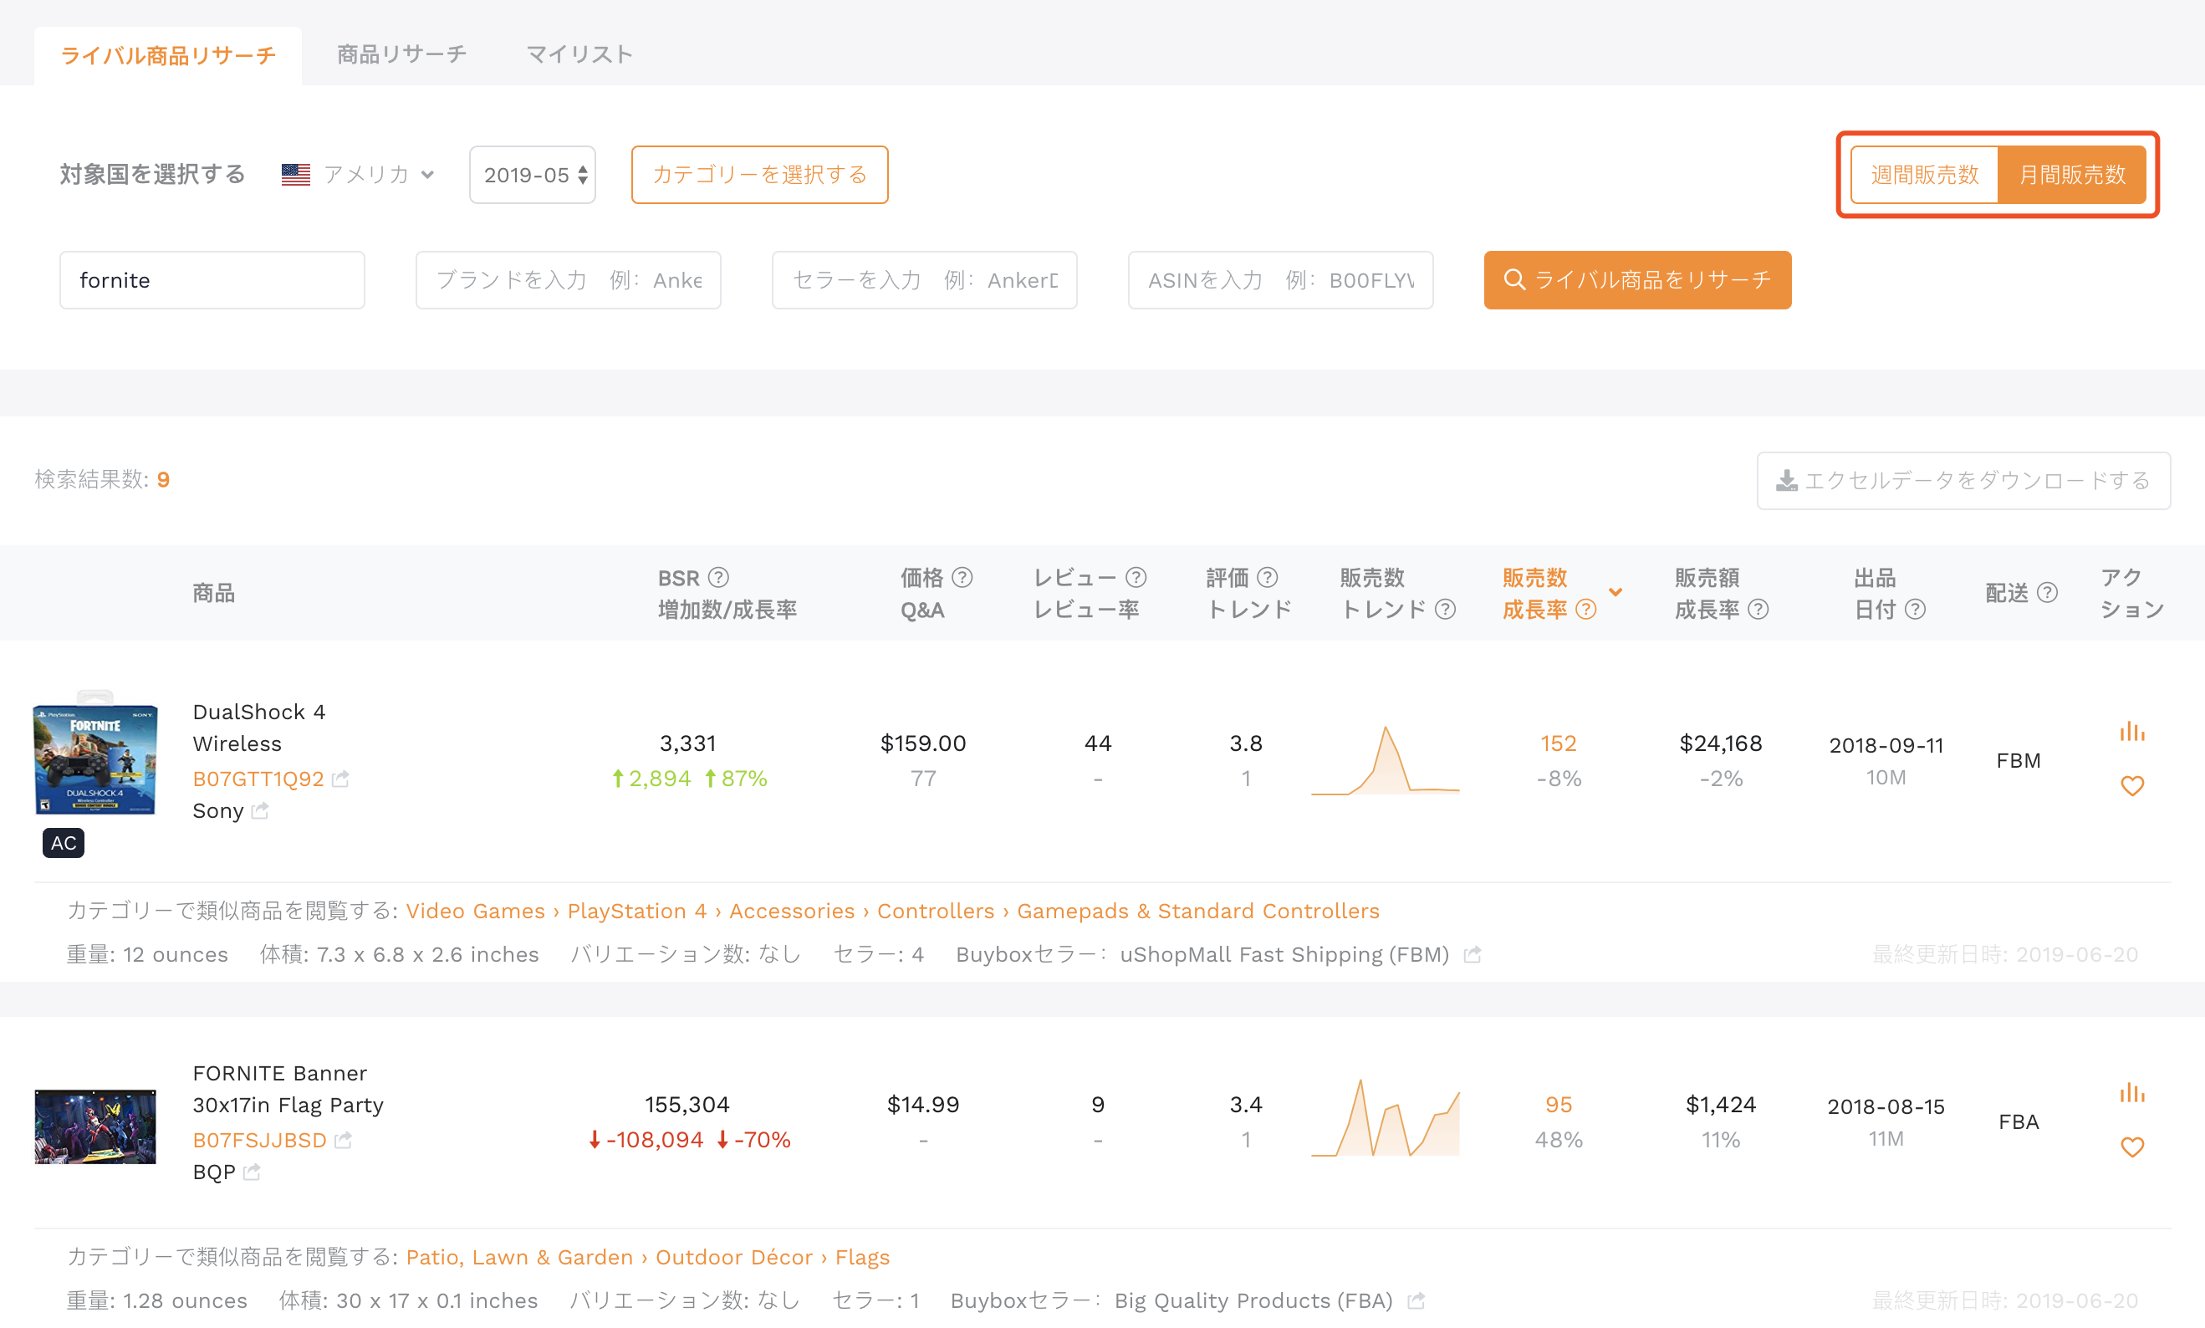Switch to 月間販売数 monthly sales view
The width and height of the screenshot is (2205, 1328).
point(2072,175)
